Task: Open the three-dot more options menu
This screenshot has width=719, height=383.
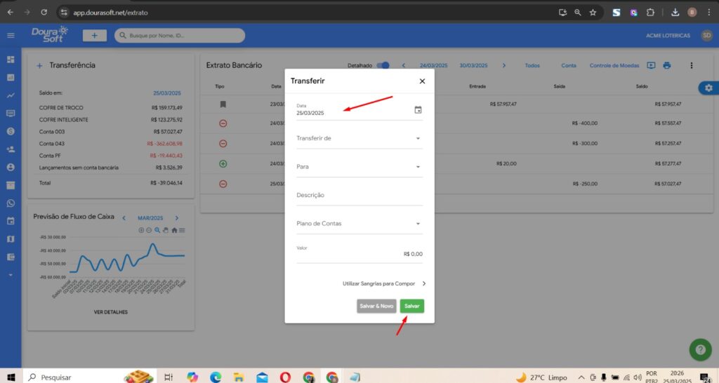Action: pos(691,65)
